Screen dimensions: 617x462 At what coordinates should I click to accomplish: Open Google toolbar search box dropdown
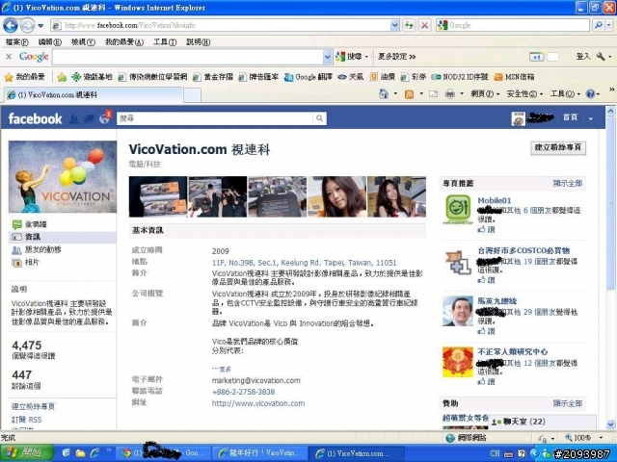tap(328, 57)
